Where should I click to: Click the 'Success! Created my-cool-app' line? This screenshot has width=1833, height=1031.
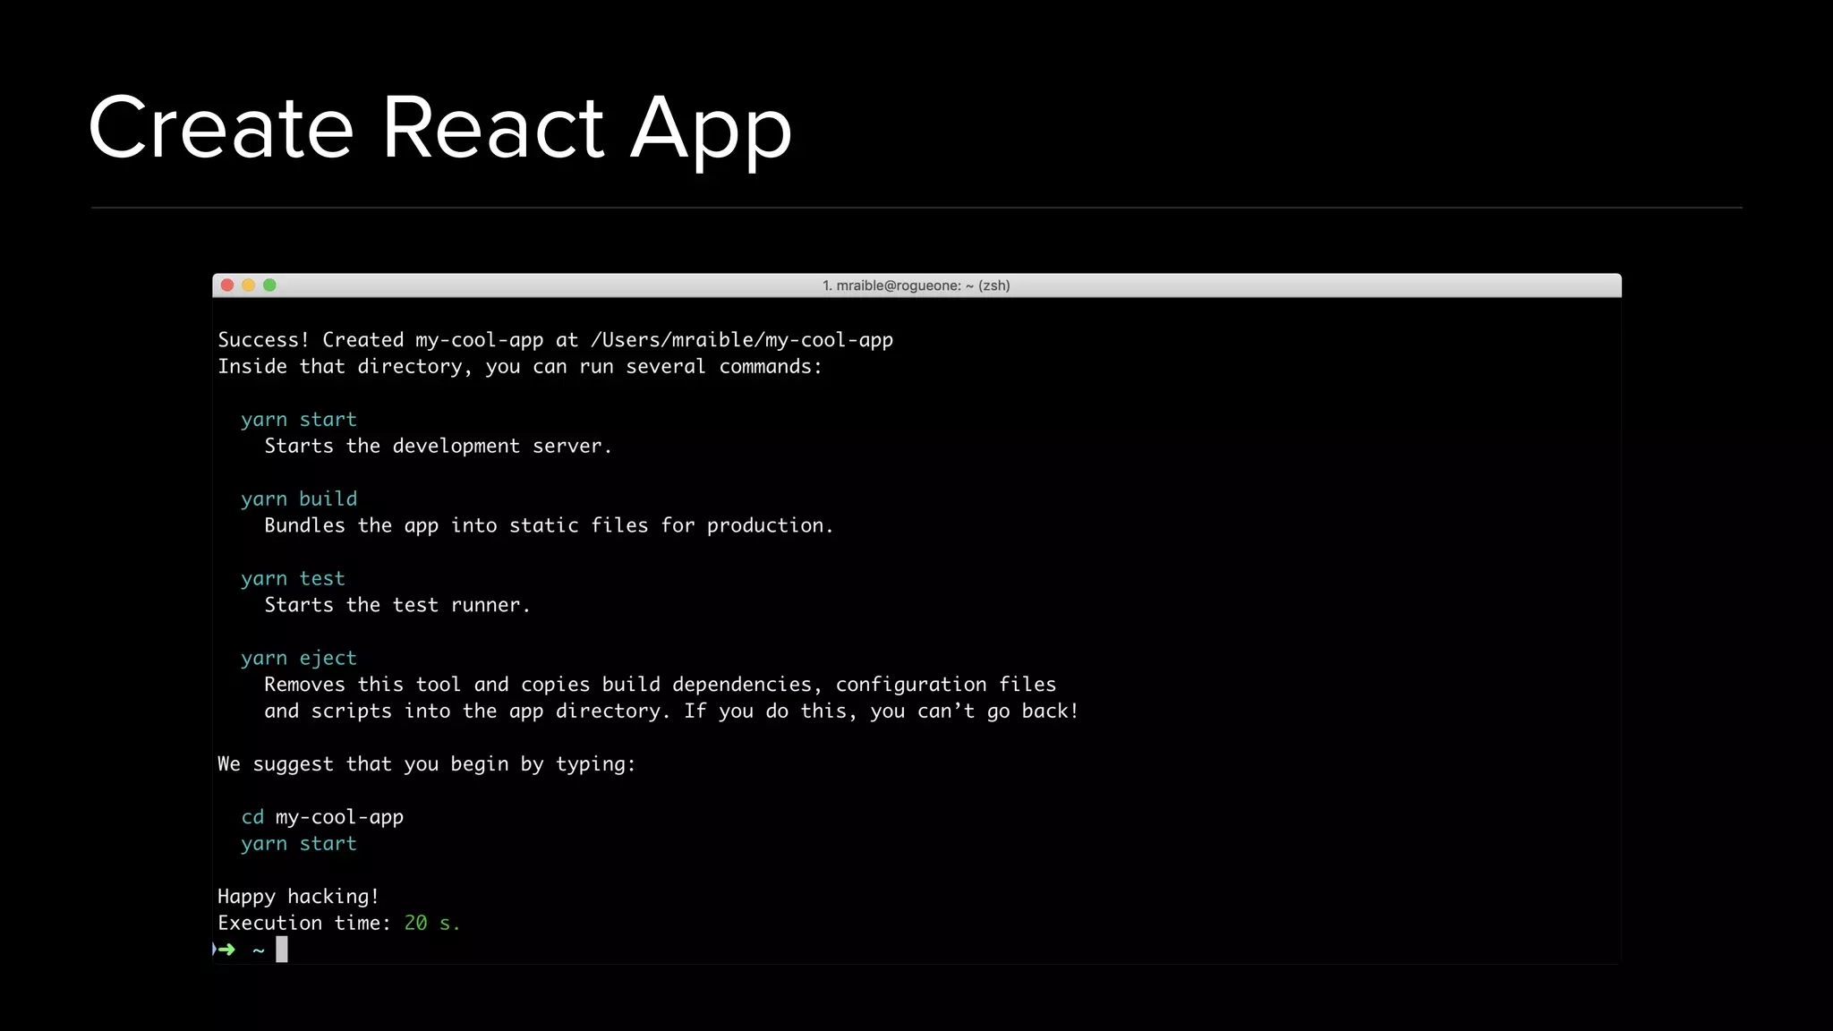click(x=556, y=340)
